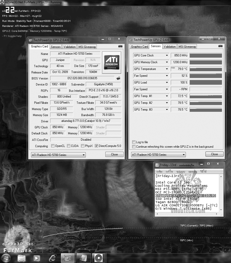Click the left GPU-Z title bar icon
231x263 pixels.
click(x=30, y=40)
